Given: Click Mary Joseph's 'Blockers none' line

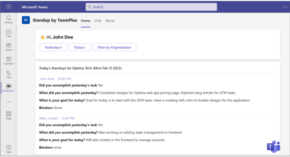Looking at the screenshot, I should click(50, 148).
